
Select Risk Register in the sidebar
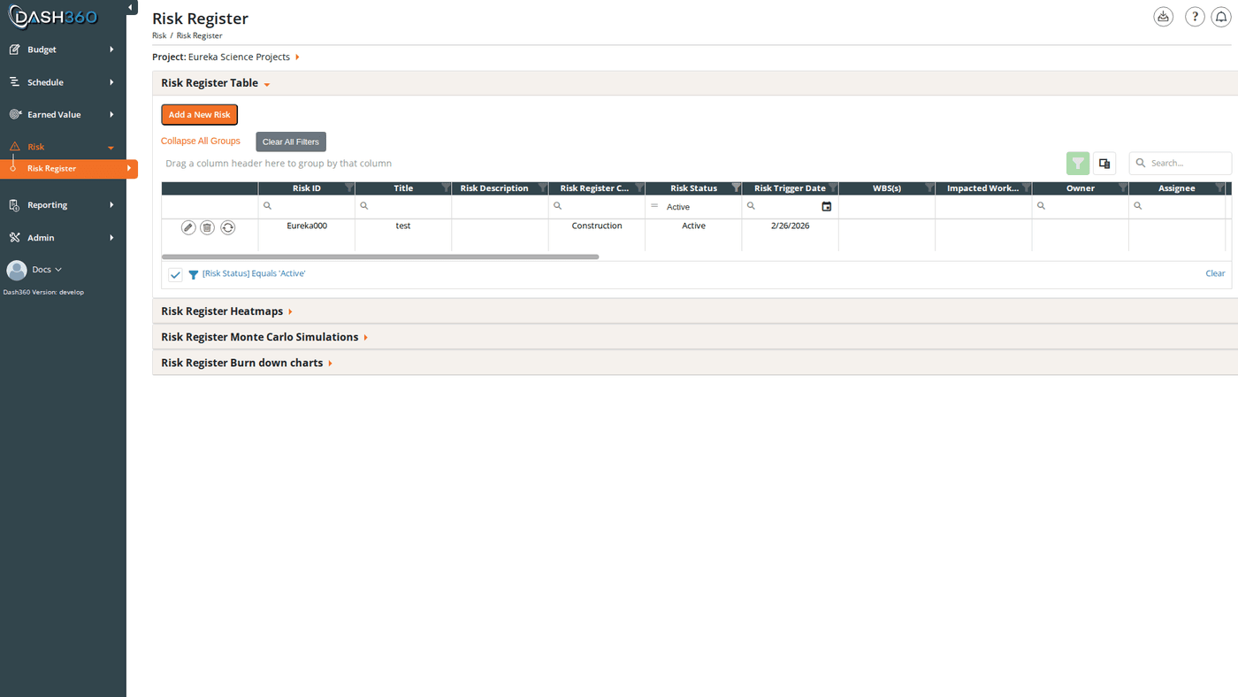69,168
